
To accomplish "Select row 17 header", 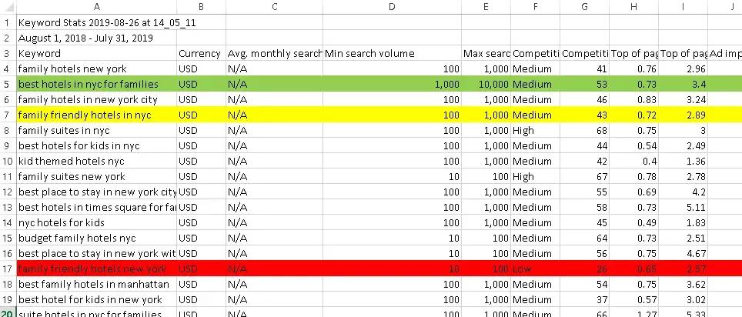I will (x=8, y=269).
